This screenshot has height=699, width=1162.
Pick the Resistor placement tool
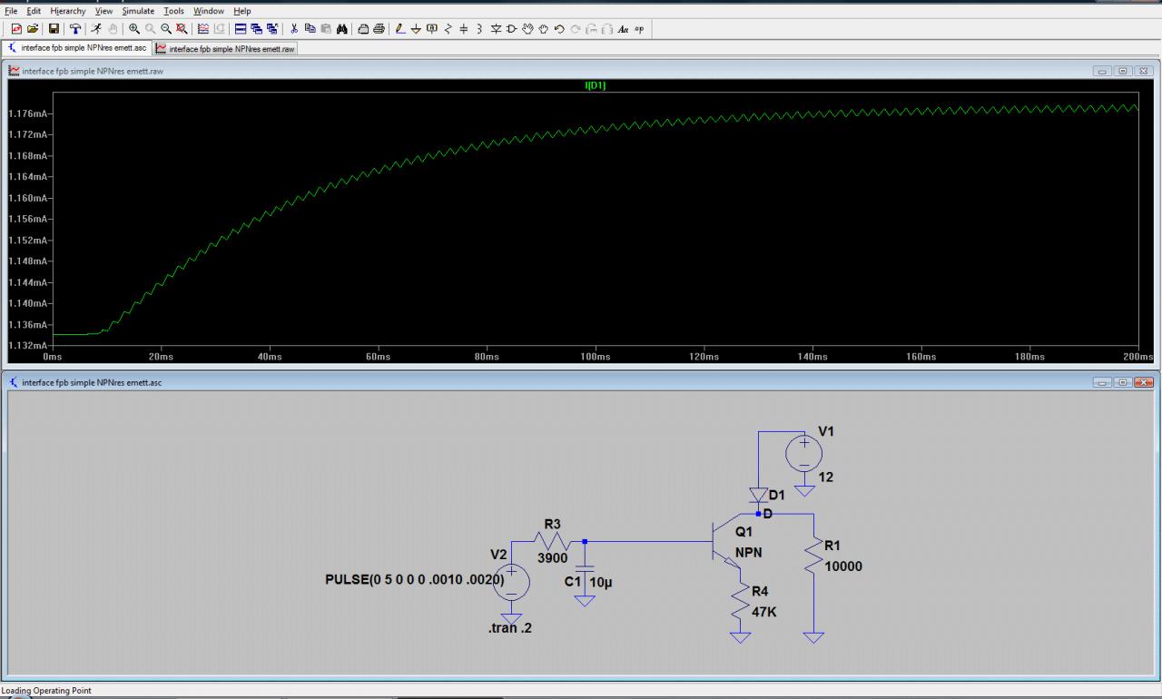(x=448, y=29)
